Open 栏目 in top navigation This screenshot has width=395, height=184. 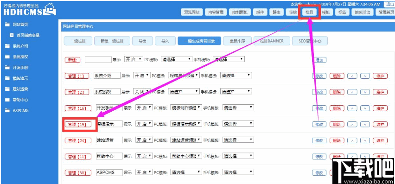pyautogui.click(x=309, y=12)
